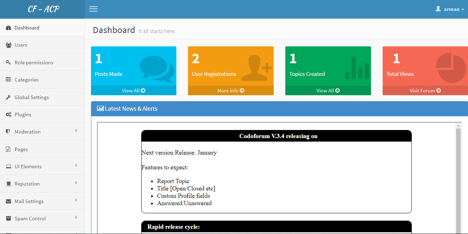Open Role permissions in the sidebar
This screenshot has height=234, width=468.
click(43, 63)
